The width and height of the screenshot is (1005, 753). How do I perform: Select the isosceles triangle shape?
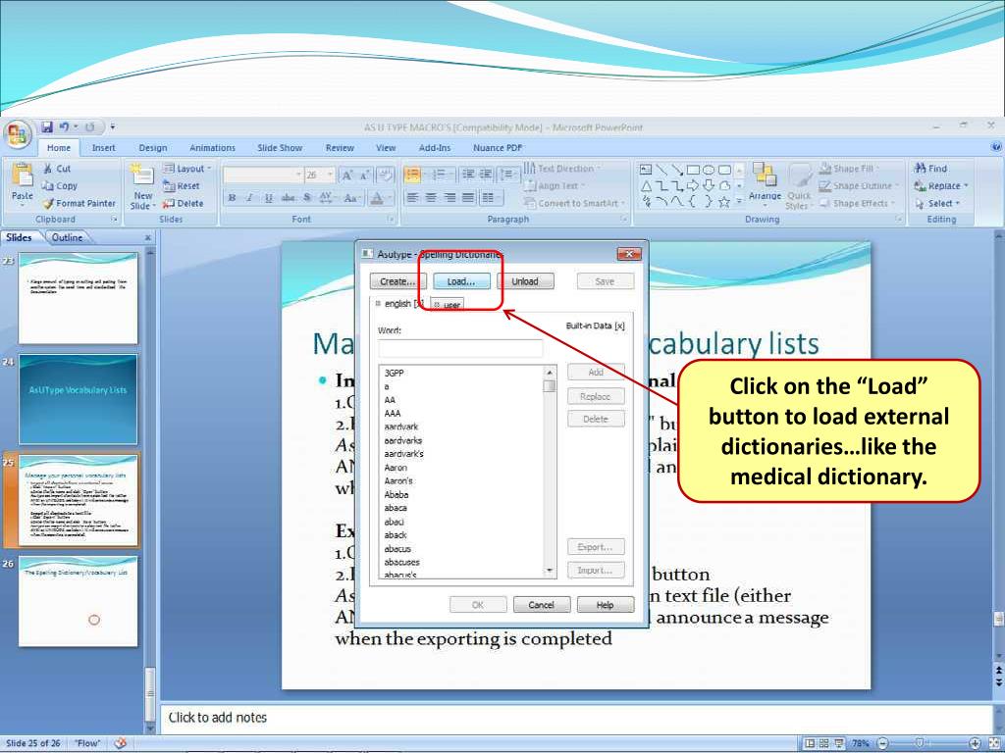click(x=646, y=185)
